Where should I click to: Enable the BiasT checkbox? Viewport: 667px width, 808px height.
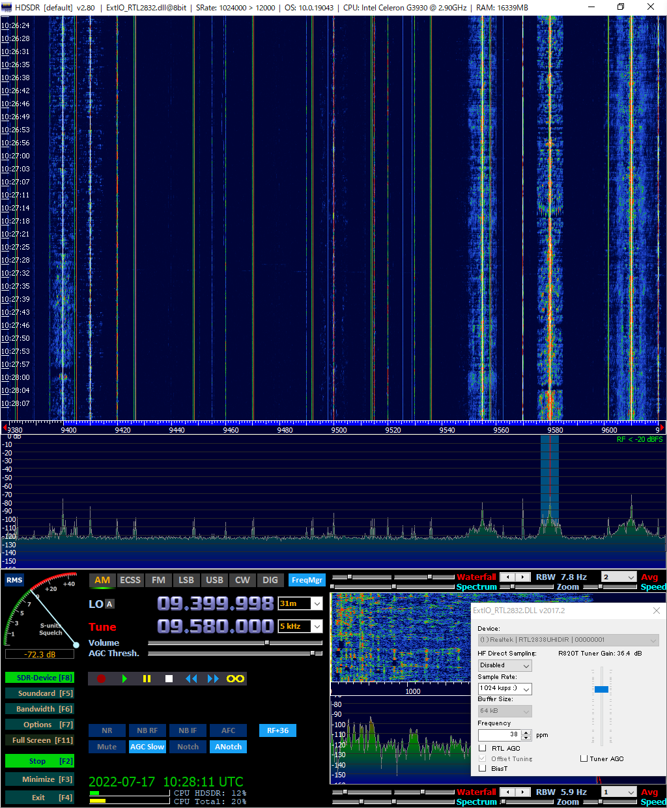tap(483, 768)
